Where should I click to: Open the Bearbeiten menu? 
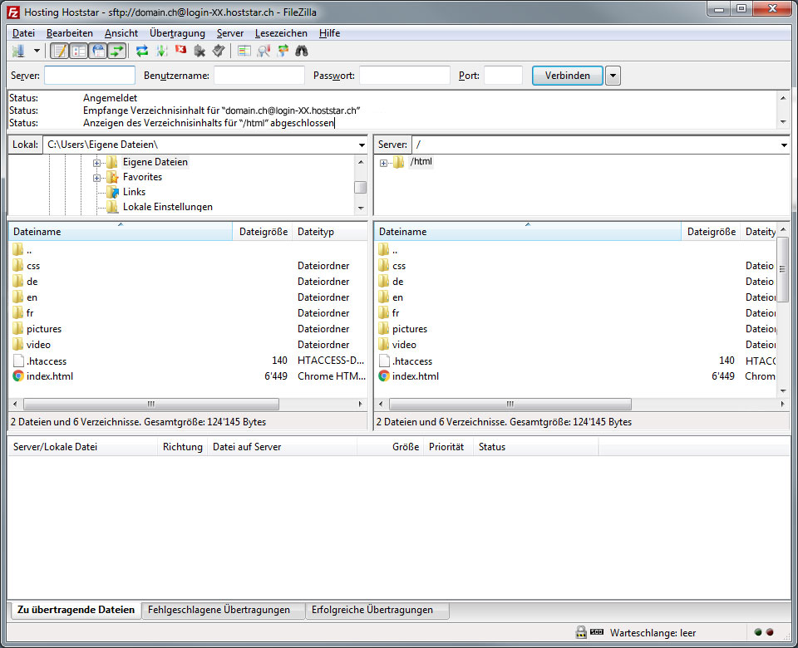[x=70, y=33]
